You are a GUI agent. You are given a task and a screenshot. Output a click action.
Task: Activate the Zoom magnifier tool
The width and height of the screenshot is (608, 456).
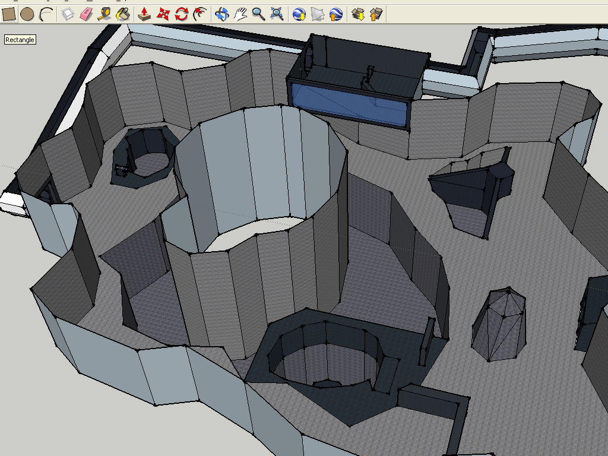pyautogui.click(x=259, y=14)
